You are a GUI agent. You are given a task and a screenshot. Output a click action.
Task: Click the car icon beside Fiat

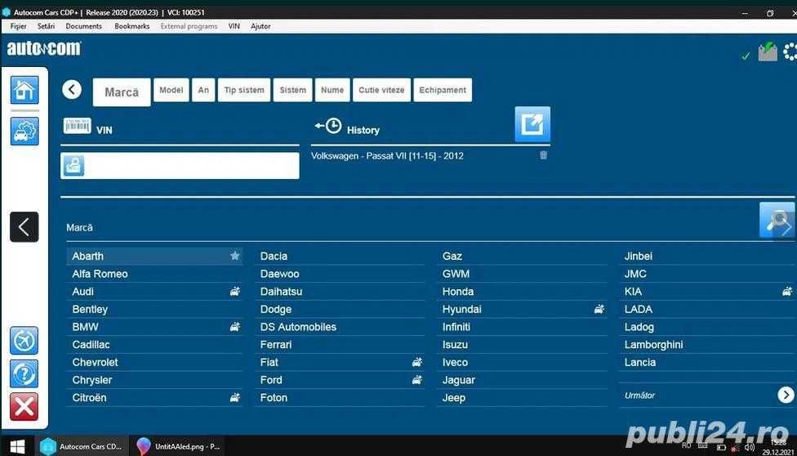click(416, 362)
